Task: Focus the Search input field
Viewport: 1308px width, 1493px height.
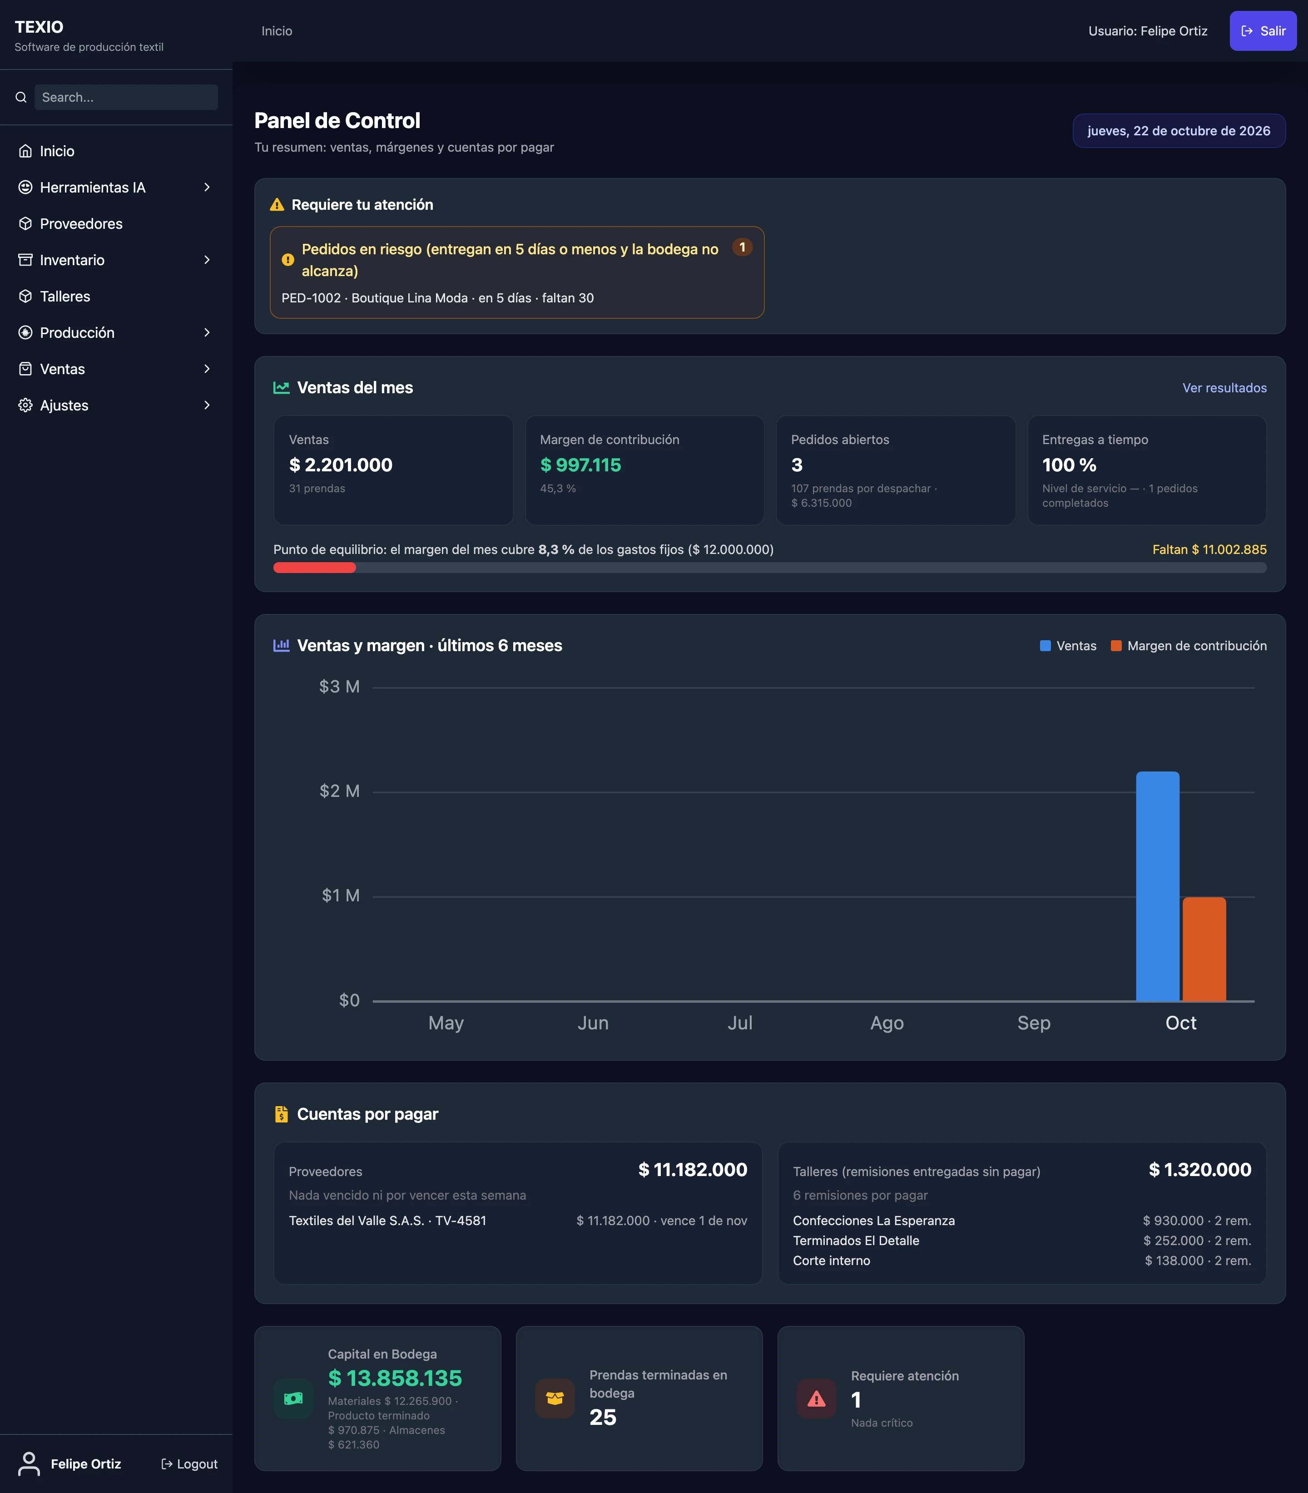Action: pos(125,97)
